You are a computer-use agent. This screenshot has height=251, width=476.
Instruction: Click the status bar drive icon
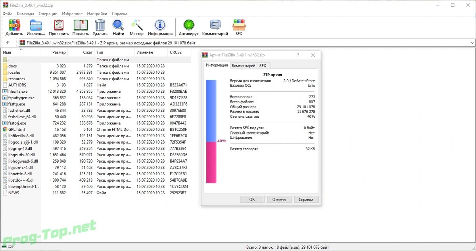(5, 247)
